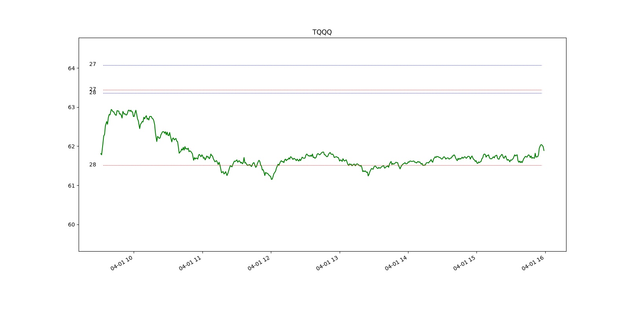Select y-axis label 62
The image size is (629, 314).
coord(71,146)
